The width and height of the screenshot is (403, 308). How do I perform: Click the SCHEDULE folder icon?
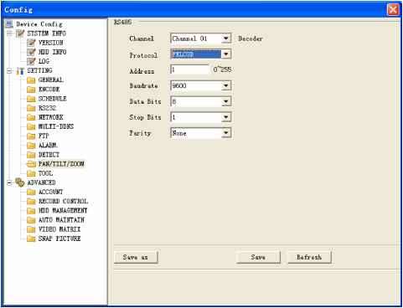pyautogui.click(x=31, y=99)
